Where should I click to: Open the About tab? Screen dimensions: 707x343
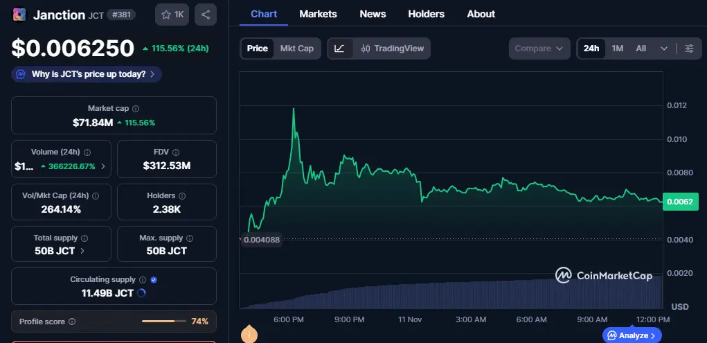[x=481, y=14]
